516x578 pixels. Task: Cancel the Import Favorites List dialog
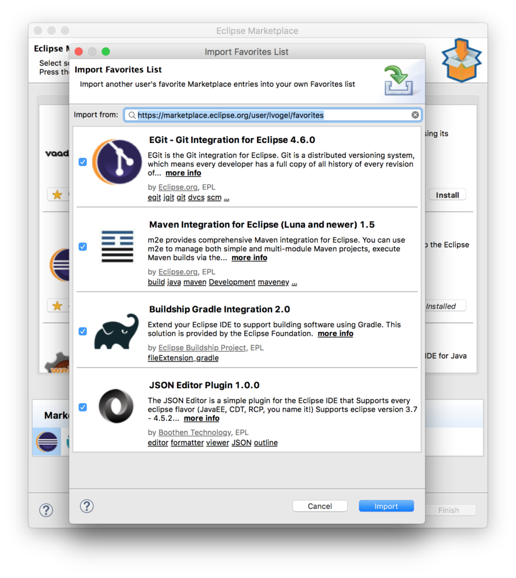click(320, 506)
